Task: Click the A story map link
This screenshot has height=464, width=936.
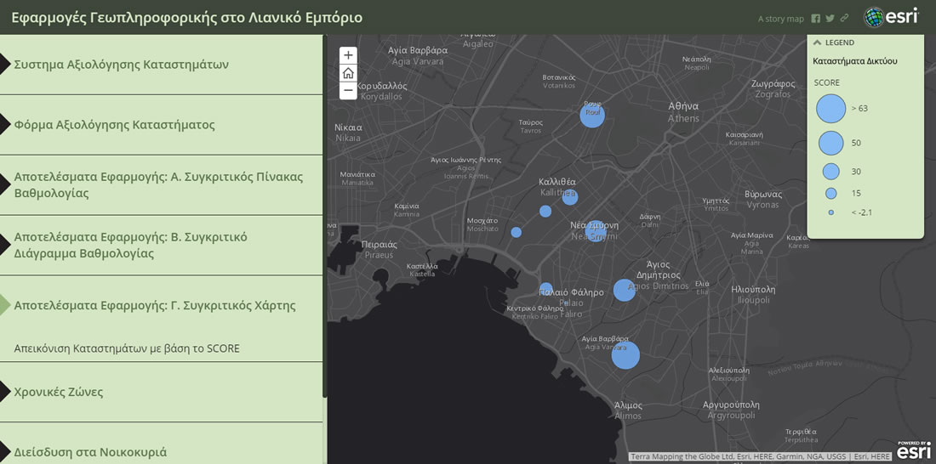Action: tap(780, 19)
